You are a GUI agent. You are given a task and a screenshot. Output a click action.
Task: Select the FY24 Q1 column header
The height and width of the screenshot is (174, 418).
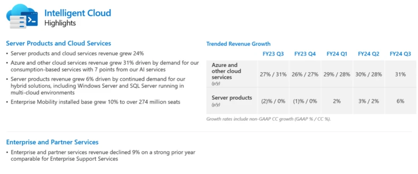point(337,54)
